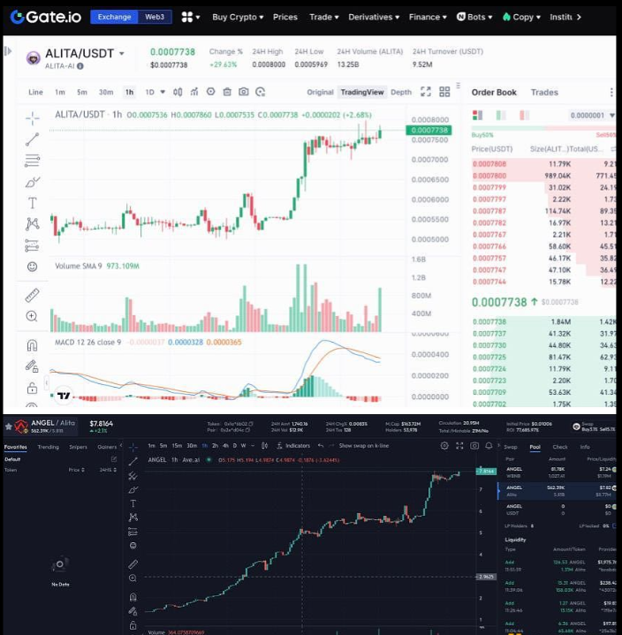
Task: Open Indicators on ANGEL chart
Action: coord(293,445)
